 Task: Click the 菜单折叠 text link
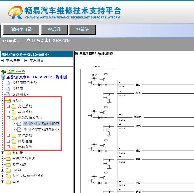point(36,61)
